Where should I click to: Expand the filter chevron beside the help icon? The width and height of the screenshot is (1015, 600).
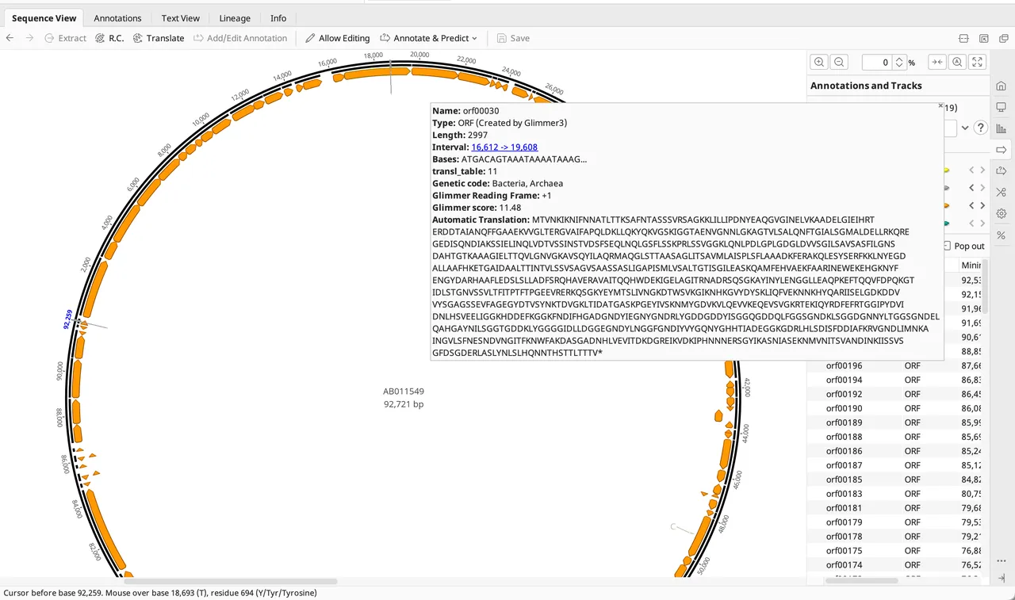965,128
